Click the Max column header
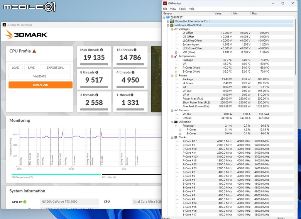The image size is (301, 219). (260, 13)
